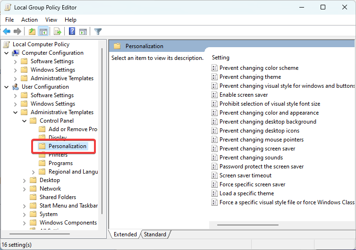The image size is (356, 250).
Task: Click the Desktop folder icon in the tree
Action: (x=33, y=180)
